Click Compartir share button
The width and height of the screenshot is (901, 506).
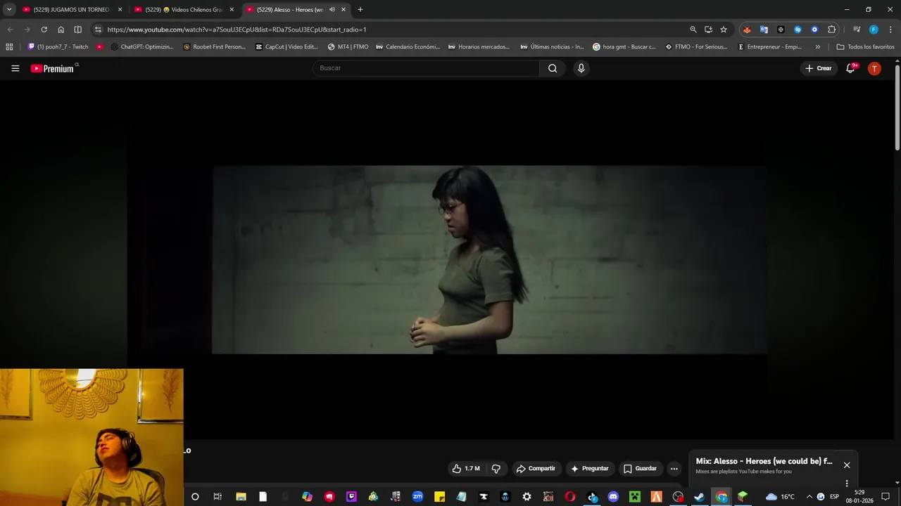(536, 469)
